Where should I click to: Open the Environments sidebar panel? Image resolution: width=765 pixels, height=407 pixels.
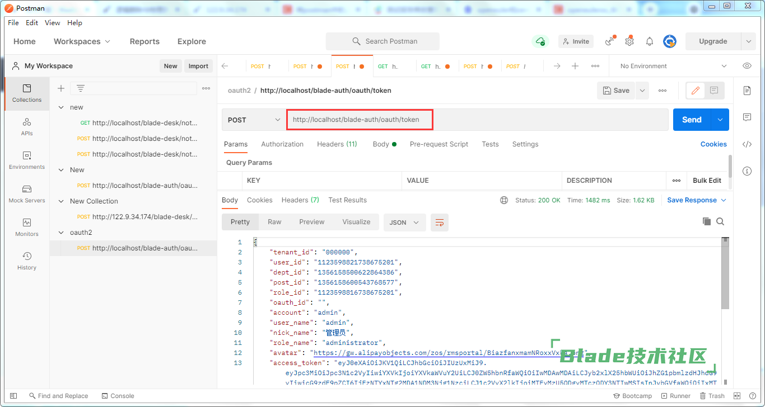coord(27,160)
